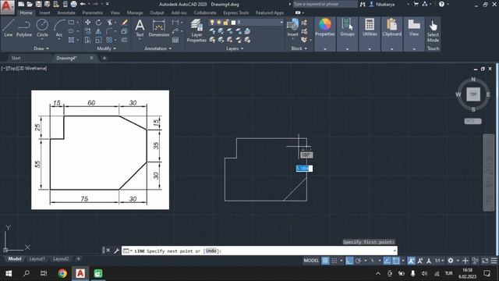Image resolution: width=499 pixels, height=281 pixels.
Task: Click the WCS coordinate system button
Action: (x=472, y=121)
